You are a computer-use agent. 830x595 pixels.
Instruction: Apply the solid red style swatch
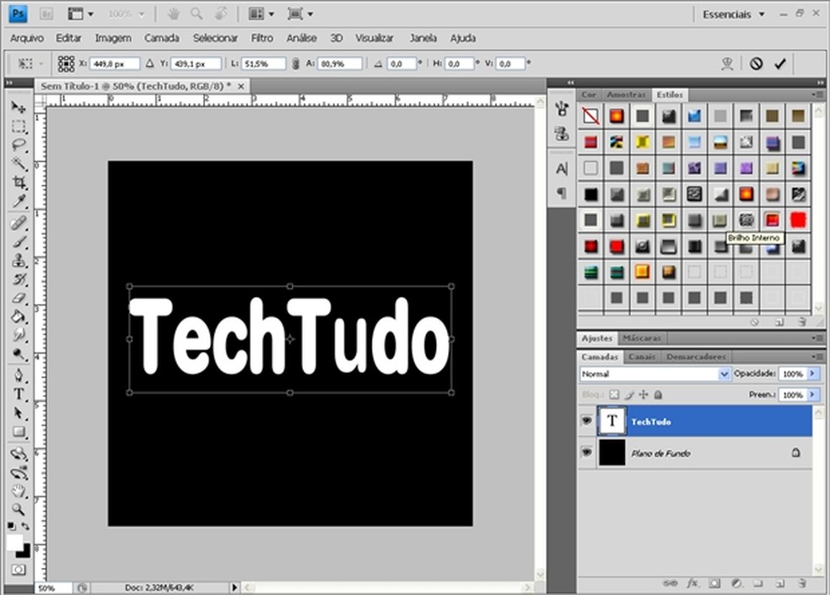(x=798, y=219)
